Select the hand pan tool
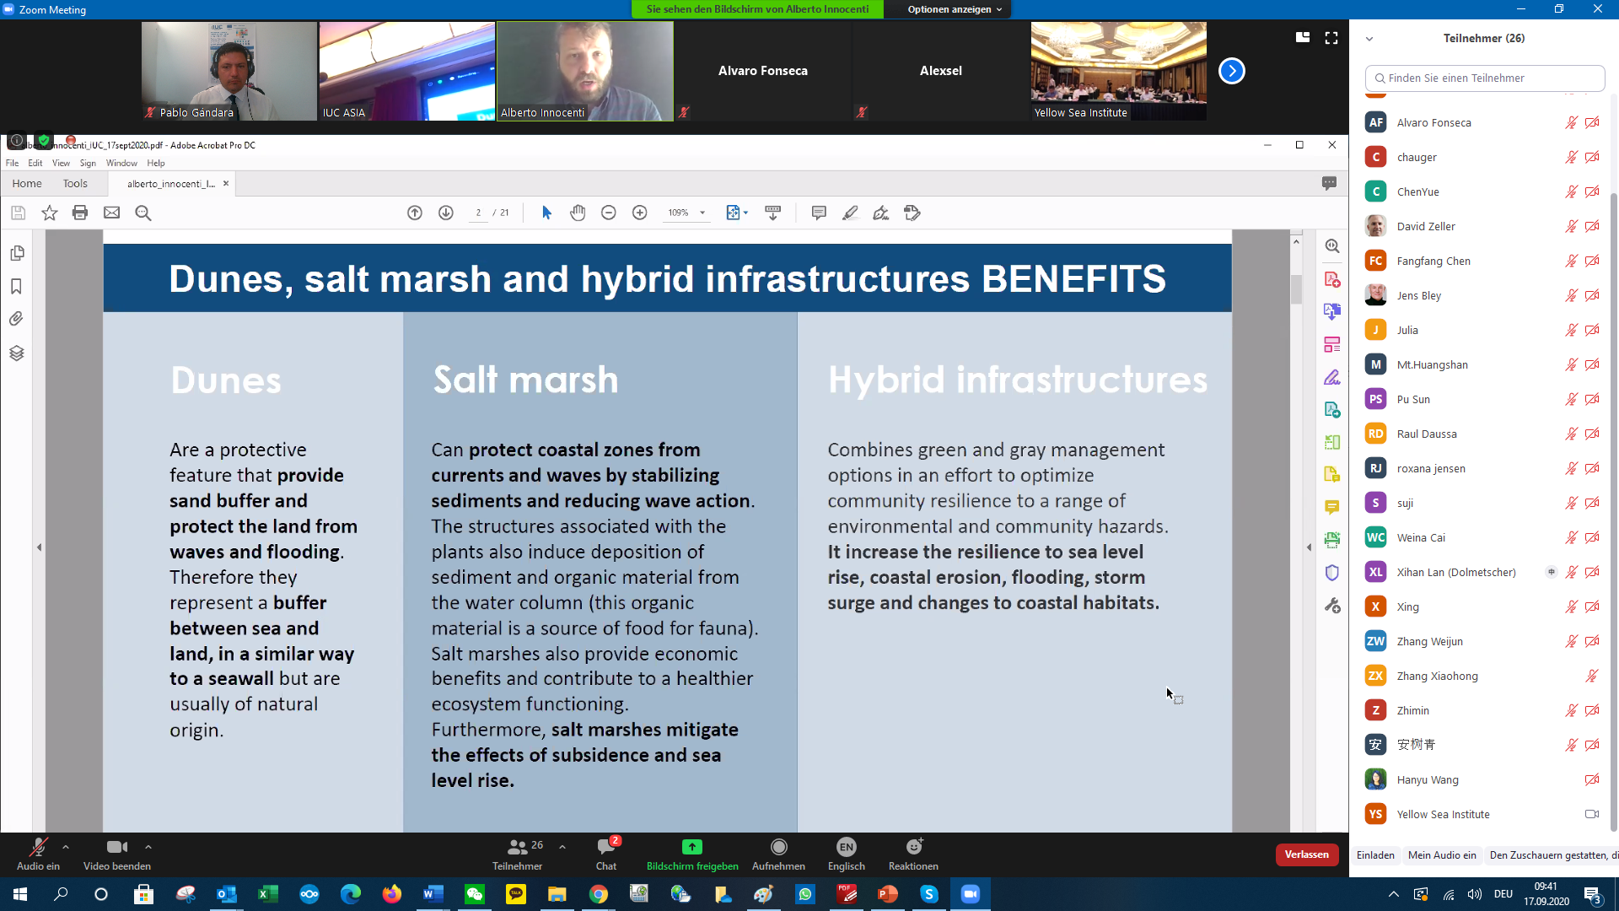The height and width of the screenshot is (911, 1619). point(578,213)
